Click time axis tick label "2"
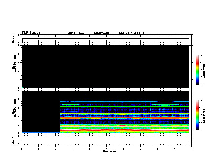The height and width of the screenshot is (167, 216). pos(56,149)
